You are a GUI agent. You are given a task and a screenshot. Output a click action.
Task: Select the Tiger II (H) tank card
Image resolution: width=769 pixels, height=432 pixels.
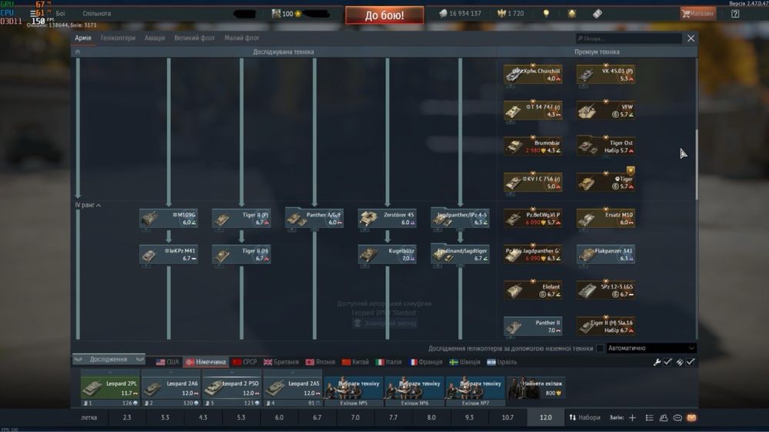241,255
